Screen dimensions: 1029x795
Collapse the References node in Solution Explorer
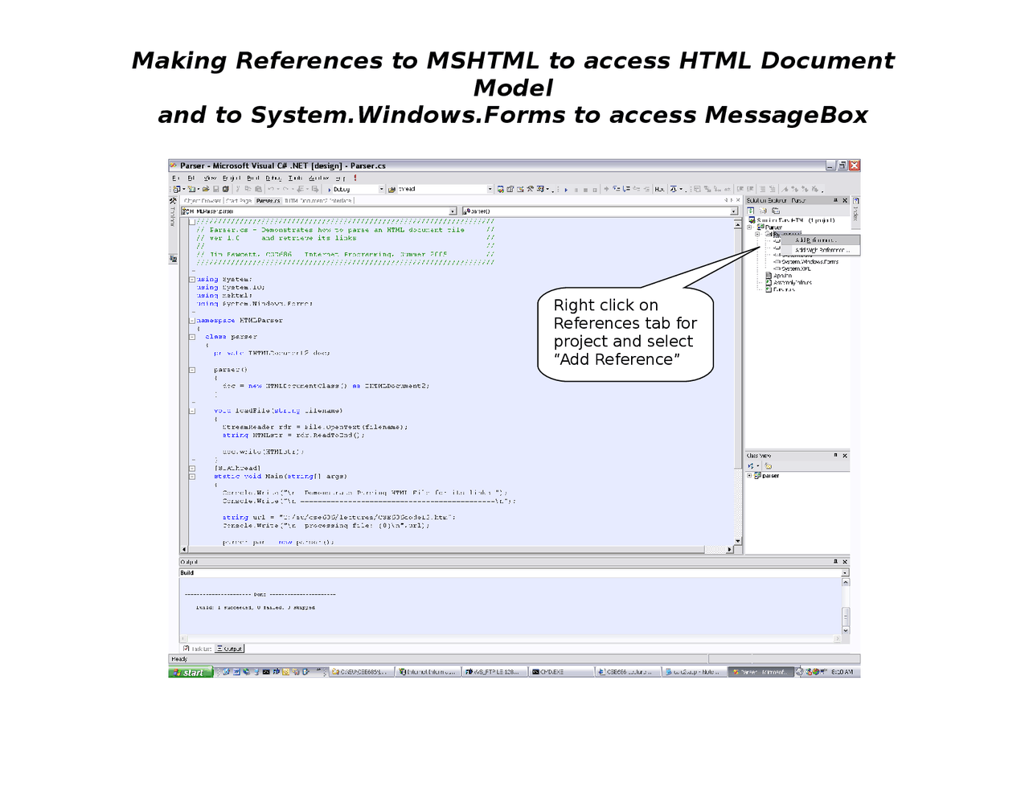(x=757, y=234)
